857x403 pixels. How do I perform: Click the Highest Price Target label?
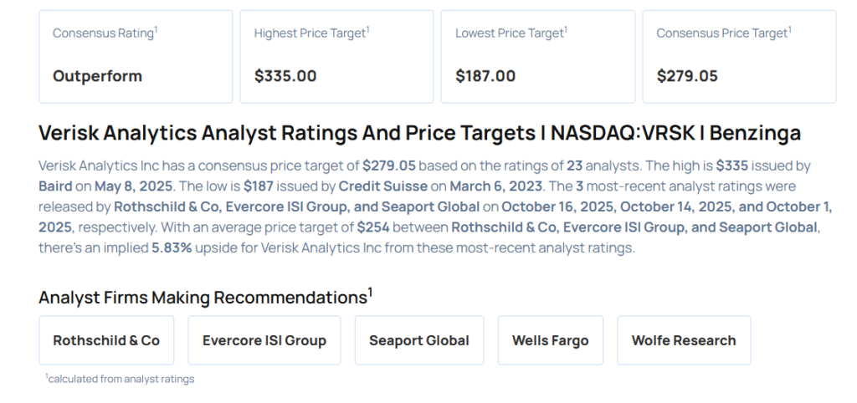(311, 33)
